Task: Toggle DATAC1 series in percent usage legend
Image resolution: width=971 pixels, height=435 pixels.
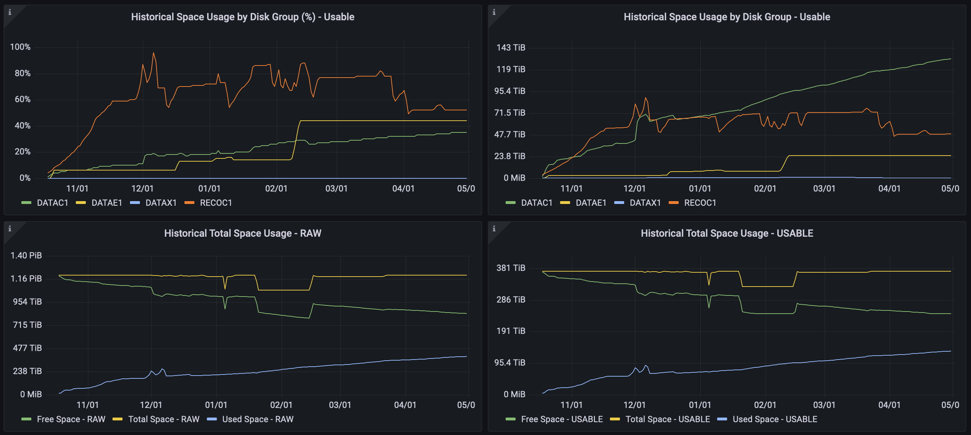Action: click(x=52, y=203)
